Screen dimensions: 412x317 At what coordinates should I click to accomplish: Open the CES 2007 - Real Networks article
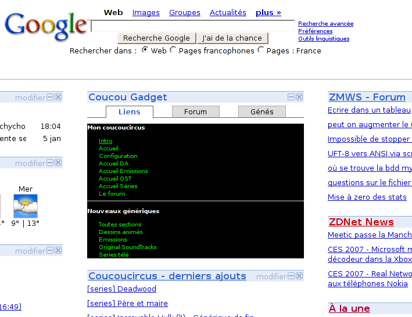[370, 279]
